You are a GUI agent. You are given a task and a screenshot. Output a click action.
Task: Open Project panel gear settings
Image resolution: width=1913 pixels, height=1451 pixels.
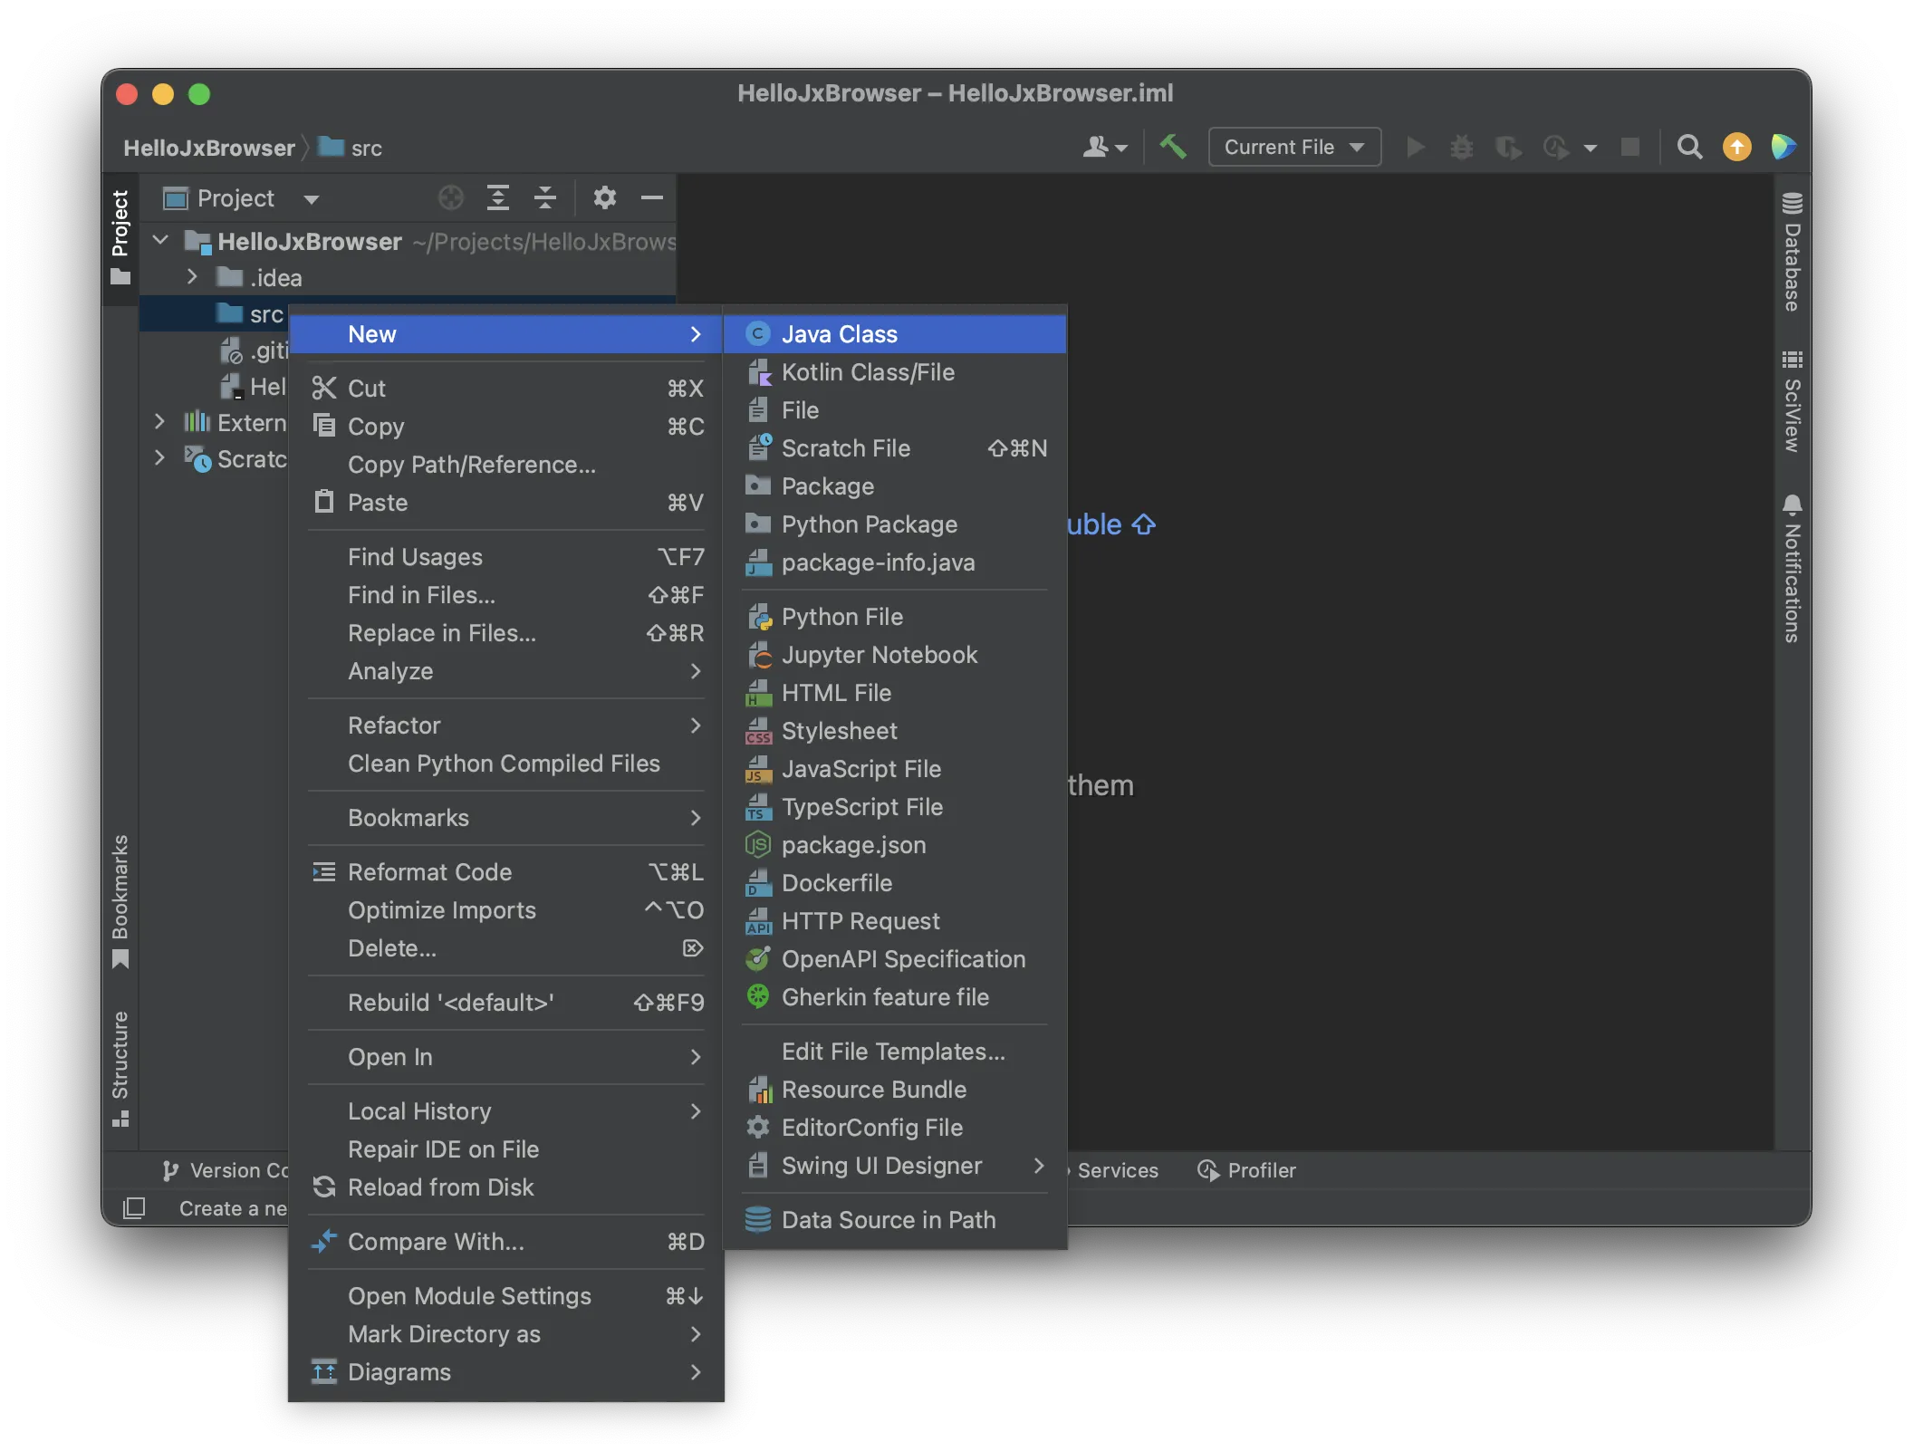coord(605,197)
